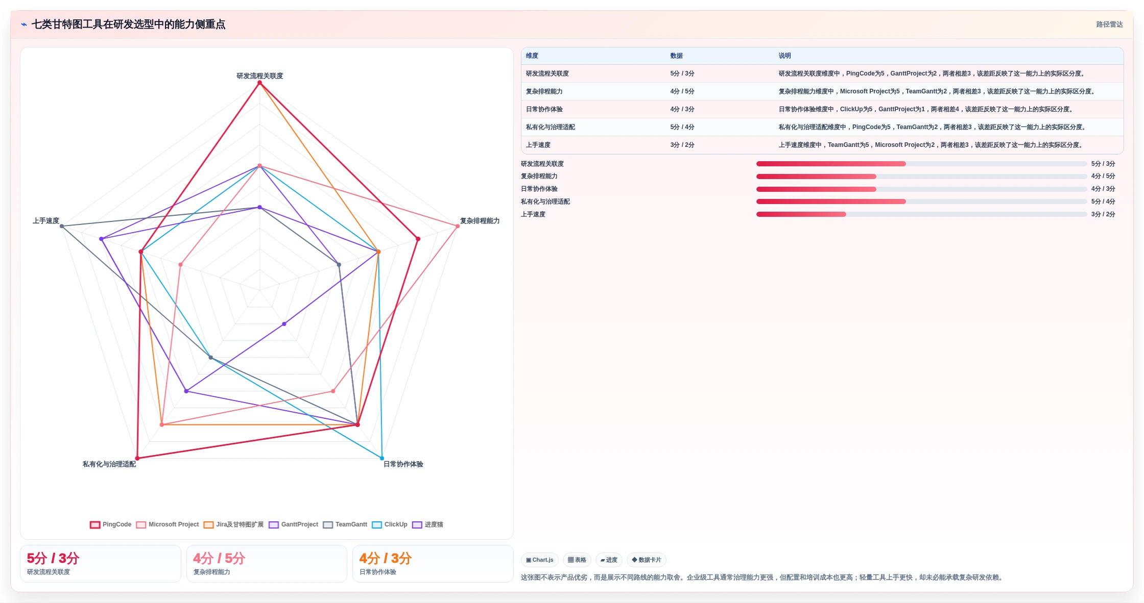The width and height of the screenshot is (1144, 603).
Task: Click table cell 上手速度
Action: pos(538,145)
